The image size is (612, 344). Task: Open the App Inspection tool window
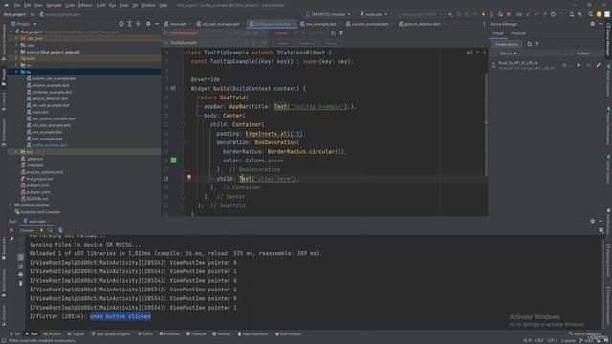click(252, 333)
